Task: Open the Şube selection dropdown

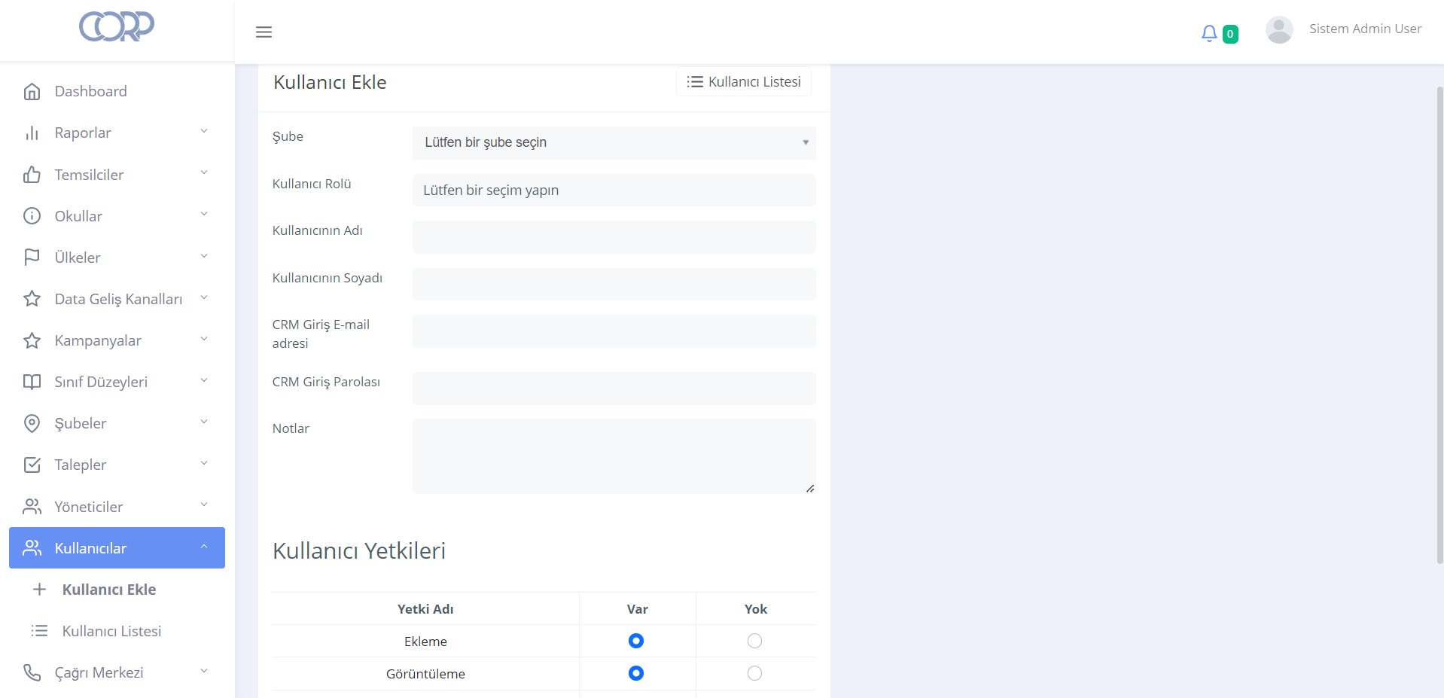Action: 614,142
